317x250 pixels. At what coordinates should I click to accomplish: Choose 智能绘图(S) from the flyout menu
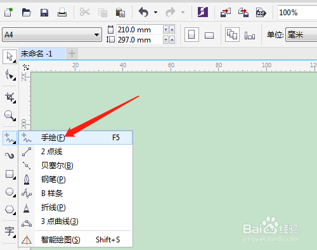pos(75,240)
